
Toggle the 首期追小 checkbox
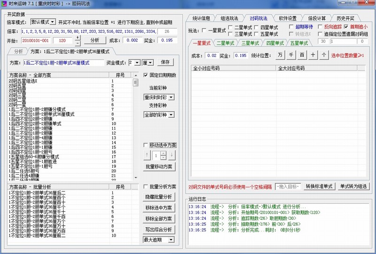click(347, 27)
